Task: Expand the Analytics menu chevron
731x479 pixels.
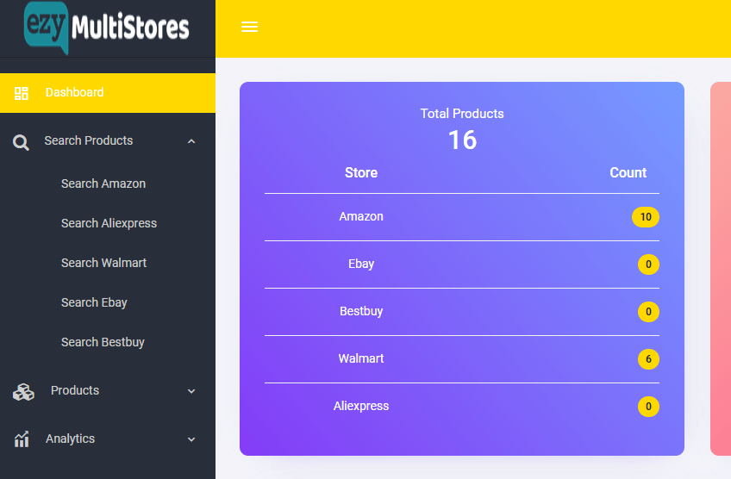Action: click(x=191, y=439)
